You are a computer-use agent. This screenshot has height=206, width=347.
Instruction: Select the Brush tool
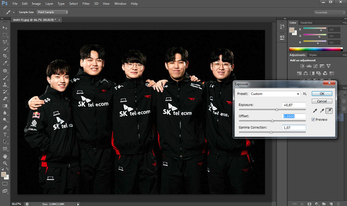click(5, 77)
